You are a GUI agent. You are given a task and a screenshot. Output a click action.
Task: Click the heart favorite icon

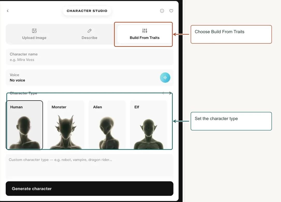point(171,11)
